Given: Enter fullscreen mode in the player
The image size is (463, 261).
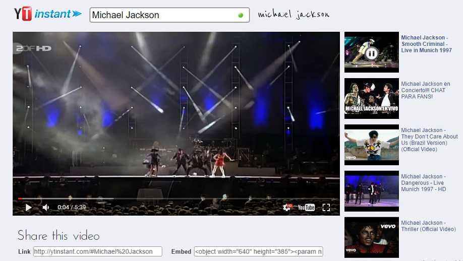Looking at the screenshot, I should [x=326, y=207].
